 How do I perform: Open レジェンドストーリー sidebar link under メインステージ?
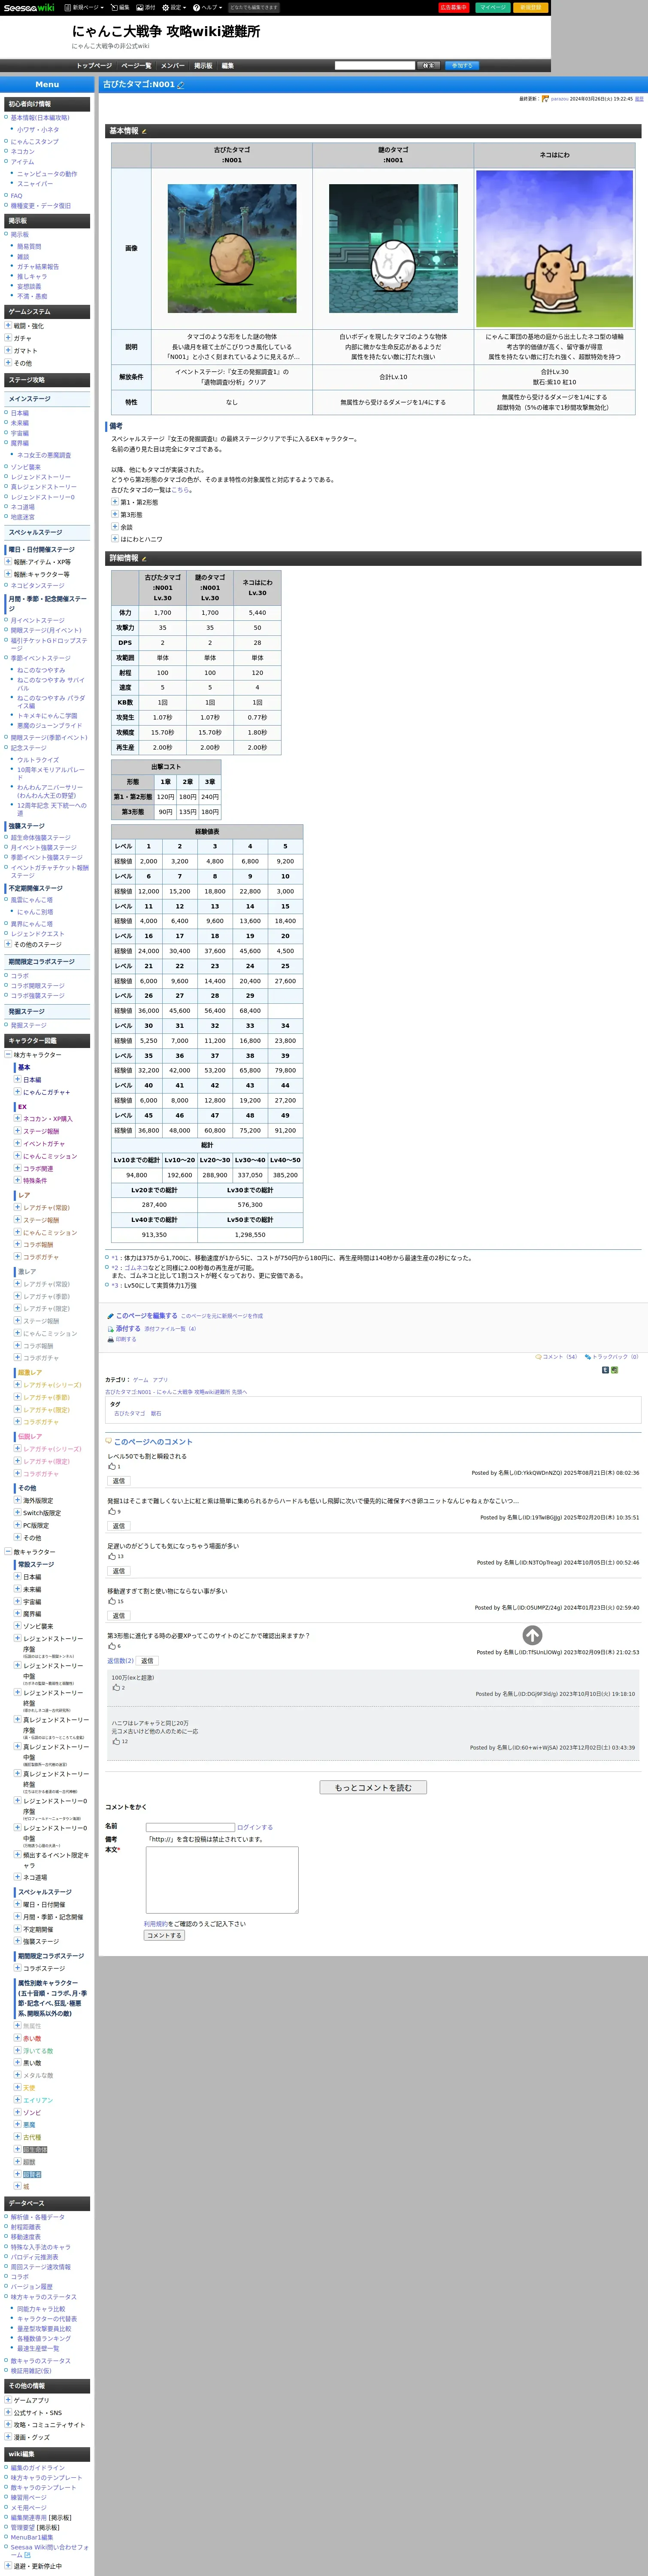coord(41,477)
